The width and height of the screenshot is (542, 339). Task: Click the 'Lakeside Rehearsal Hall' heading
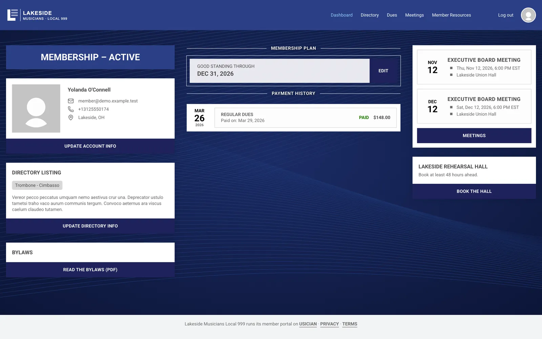tap(453, 167)
